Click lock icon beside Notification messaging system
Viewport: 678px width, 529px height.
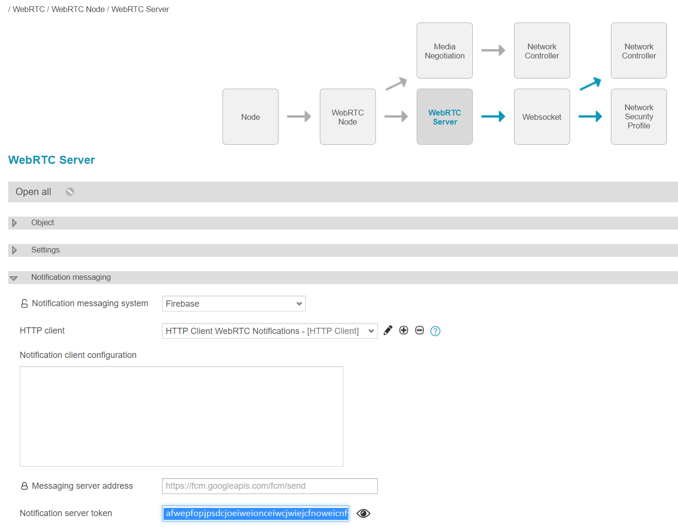click(x=24, y=304)
